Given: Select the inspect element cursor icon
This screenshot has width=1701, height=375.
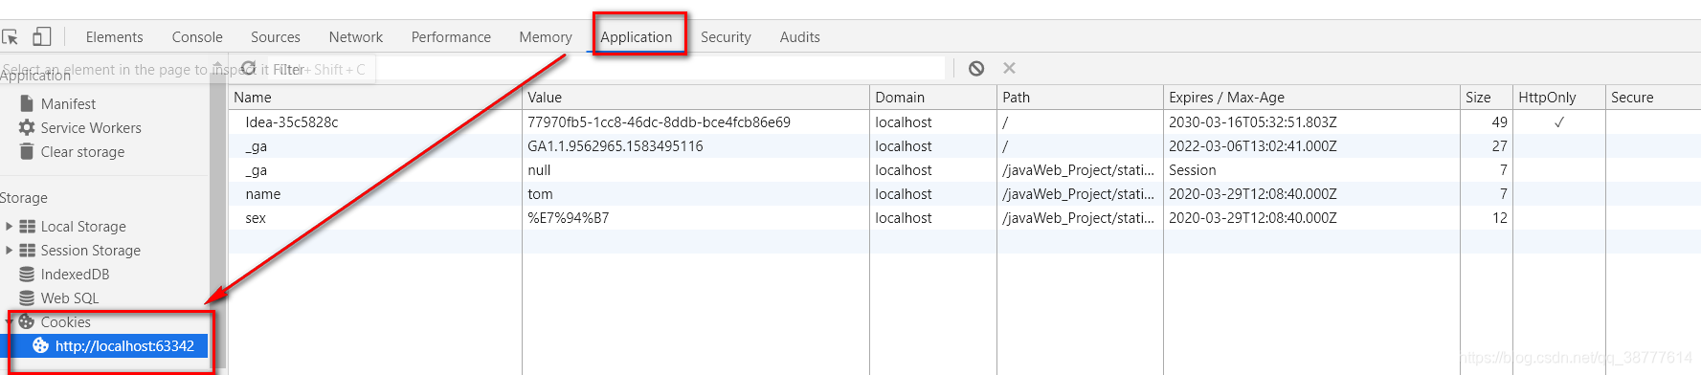Looking at the screenshot, I should point(11,37).
